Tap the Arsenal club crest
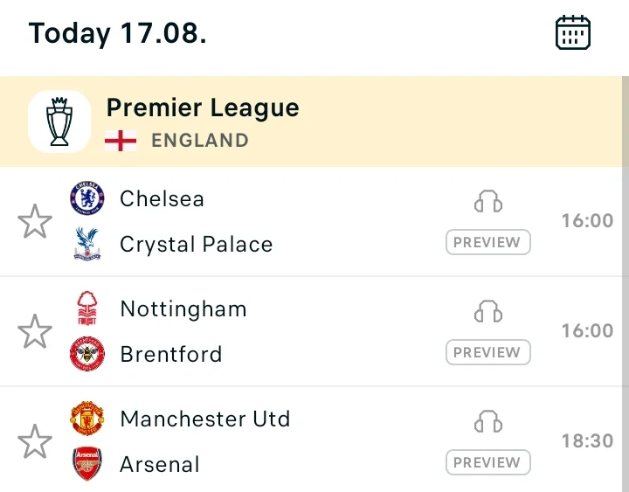 click(87, 464)
